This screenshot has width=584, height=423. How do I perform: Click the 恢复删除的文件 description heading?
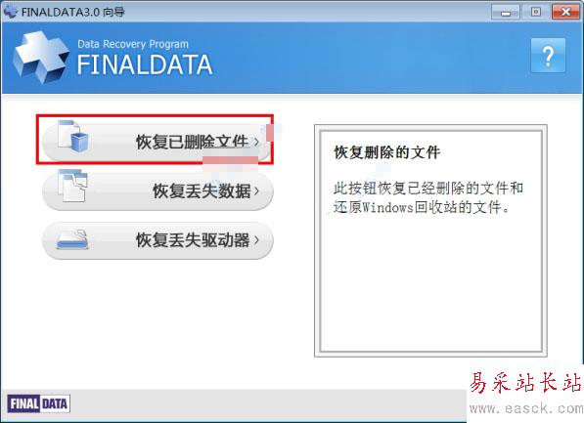click(387, 152)
